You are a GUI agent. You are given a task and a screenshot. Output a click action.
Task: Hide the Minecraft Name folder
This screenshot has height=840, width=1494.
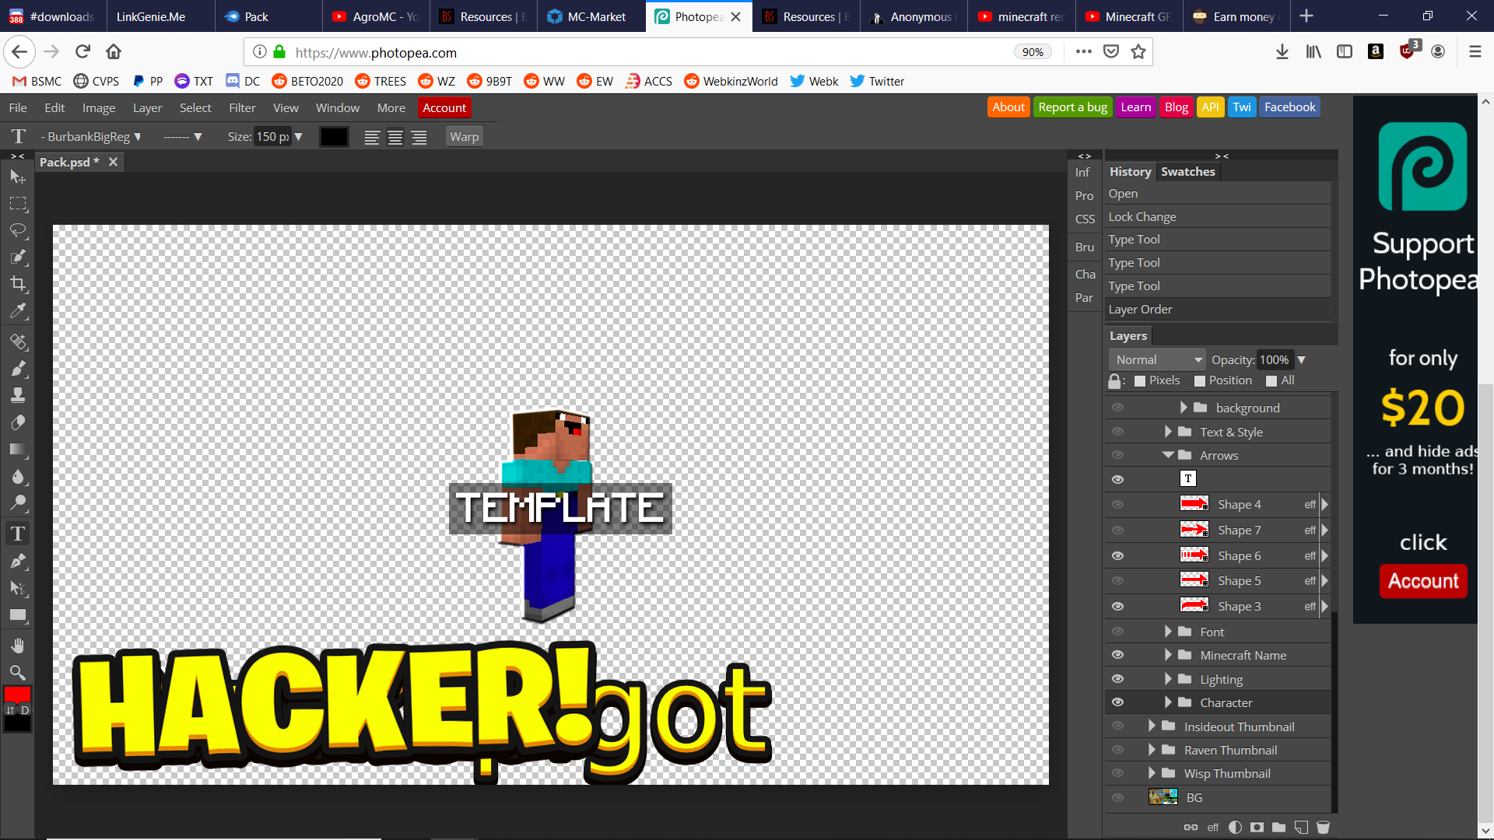coord(1117,655)
